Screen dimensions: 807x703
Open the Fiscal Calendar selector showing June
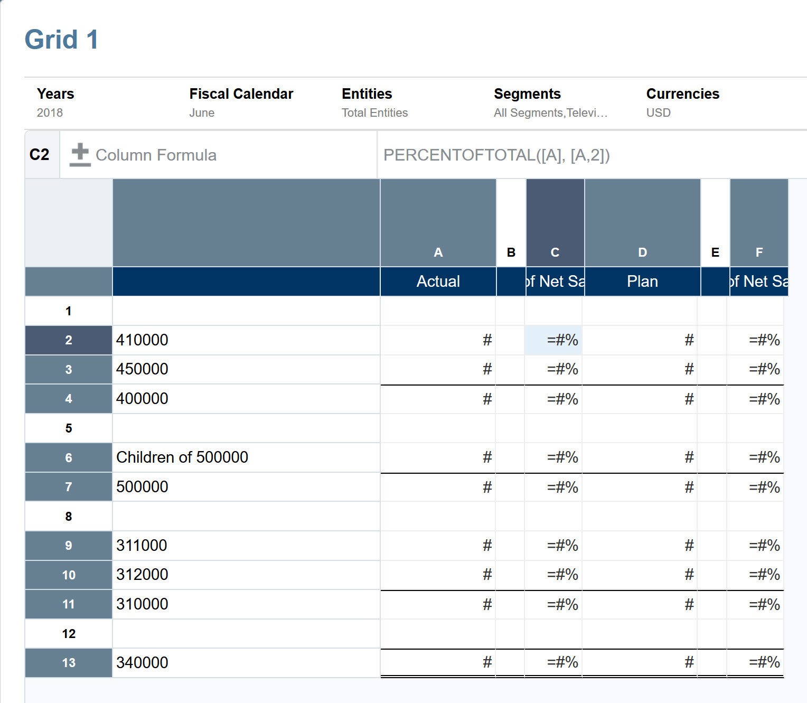coord(202,113)
